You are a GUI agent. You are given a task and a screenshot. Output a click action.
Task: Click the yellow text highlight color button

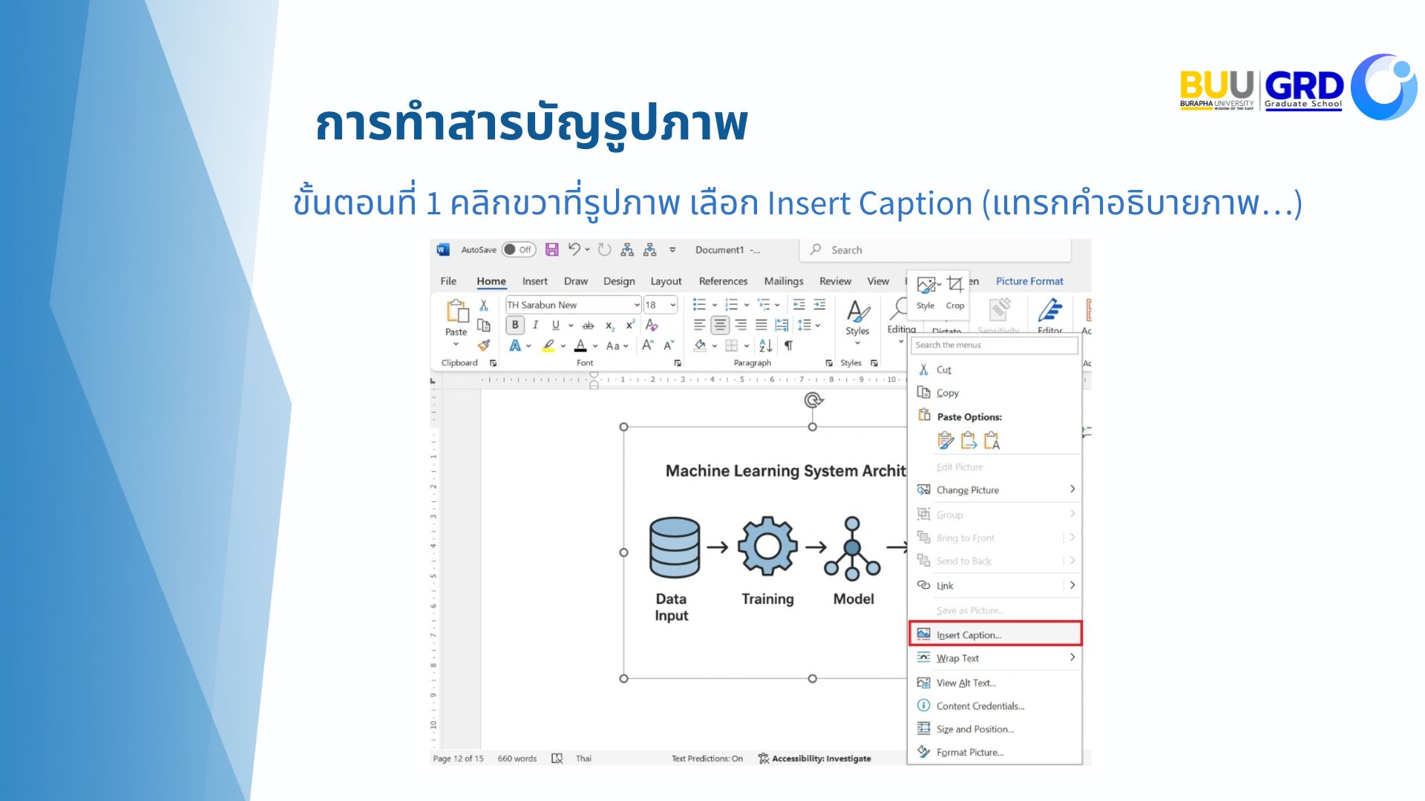[x=548, y=346]
